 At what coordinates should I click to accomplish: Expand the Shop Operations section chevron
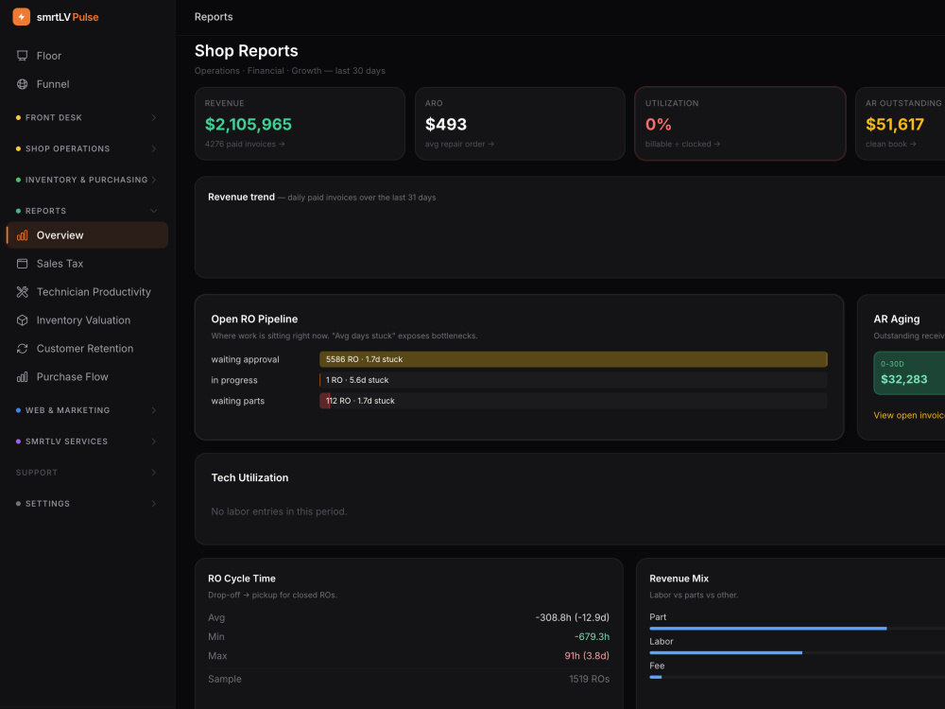coord(154,148)
